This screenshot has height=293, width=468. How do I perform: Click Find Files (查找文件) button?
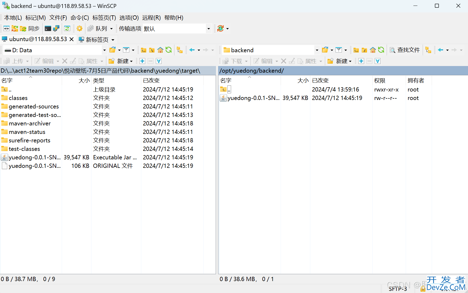tap(405, 50)
